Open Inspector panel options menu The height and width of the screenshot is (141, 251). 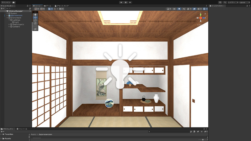[249, 6]
